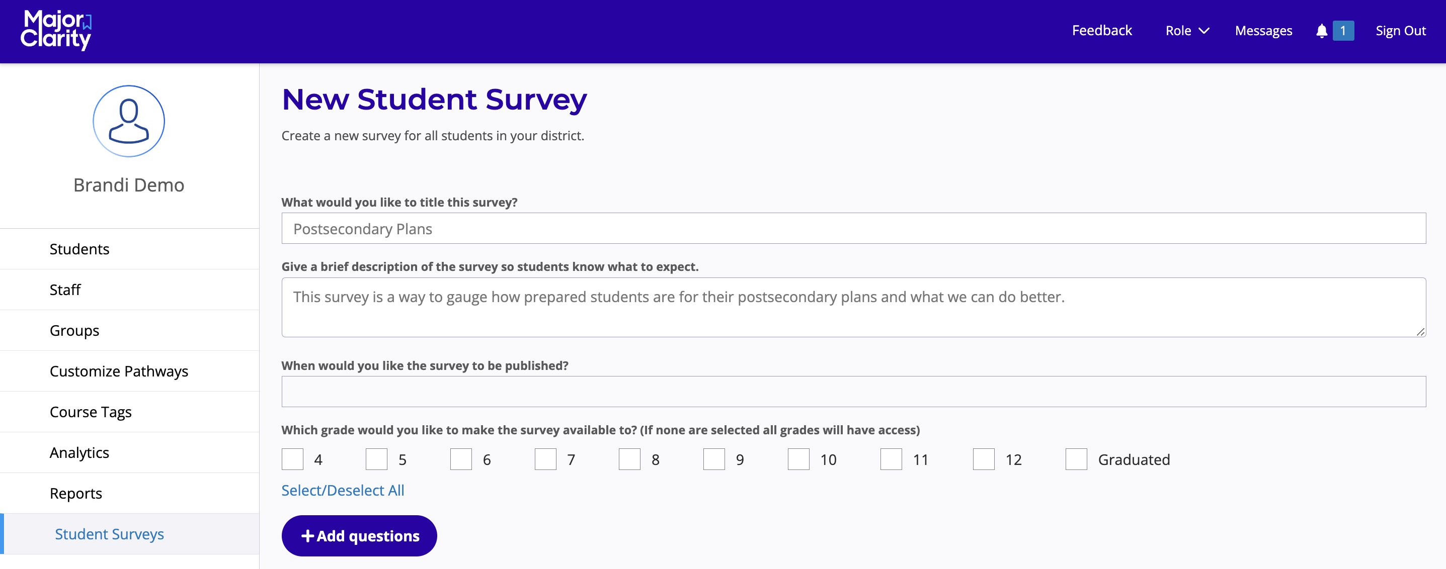Viewport: 1446px width, 569px height.
Task: Navigate to Customize Pathways
Action: pos(118,371)
